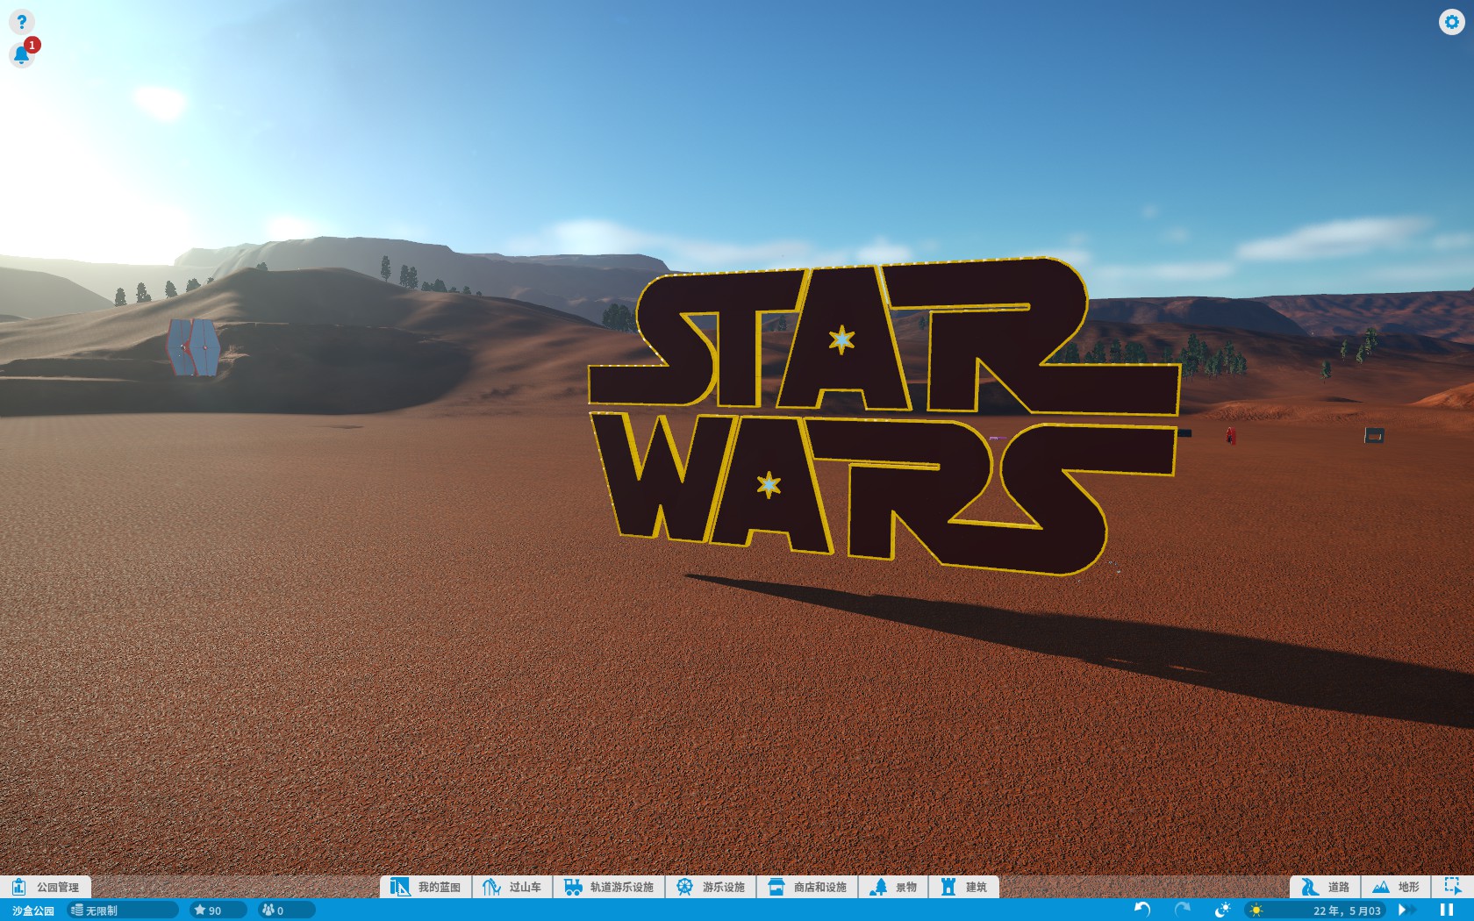Activate the multi-select marquee tool icon
This screenshot has width=1474, height=921.
[x=1453, y=887]
